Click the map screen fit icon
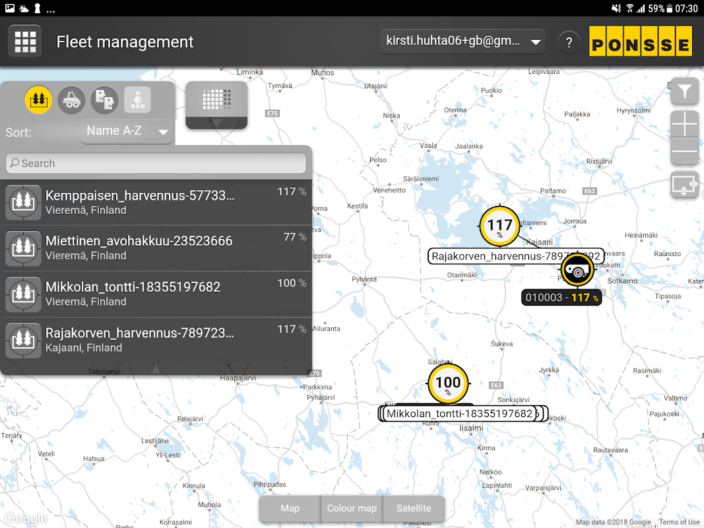This screenshot has width=704, height=528. point(685,185)
